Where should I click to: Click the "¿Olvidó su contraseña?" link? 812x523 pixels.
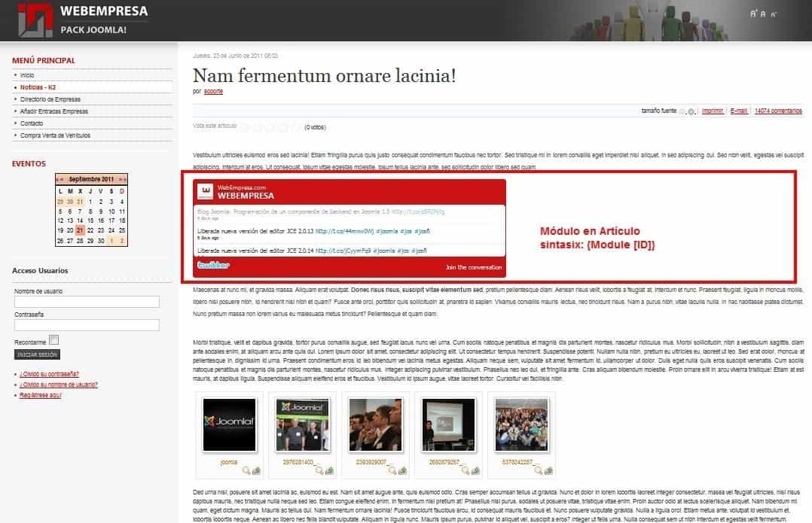[49, 374]
